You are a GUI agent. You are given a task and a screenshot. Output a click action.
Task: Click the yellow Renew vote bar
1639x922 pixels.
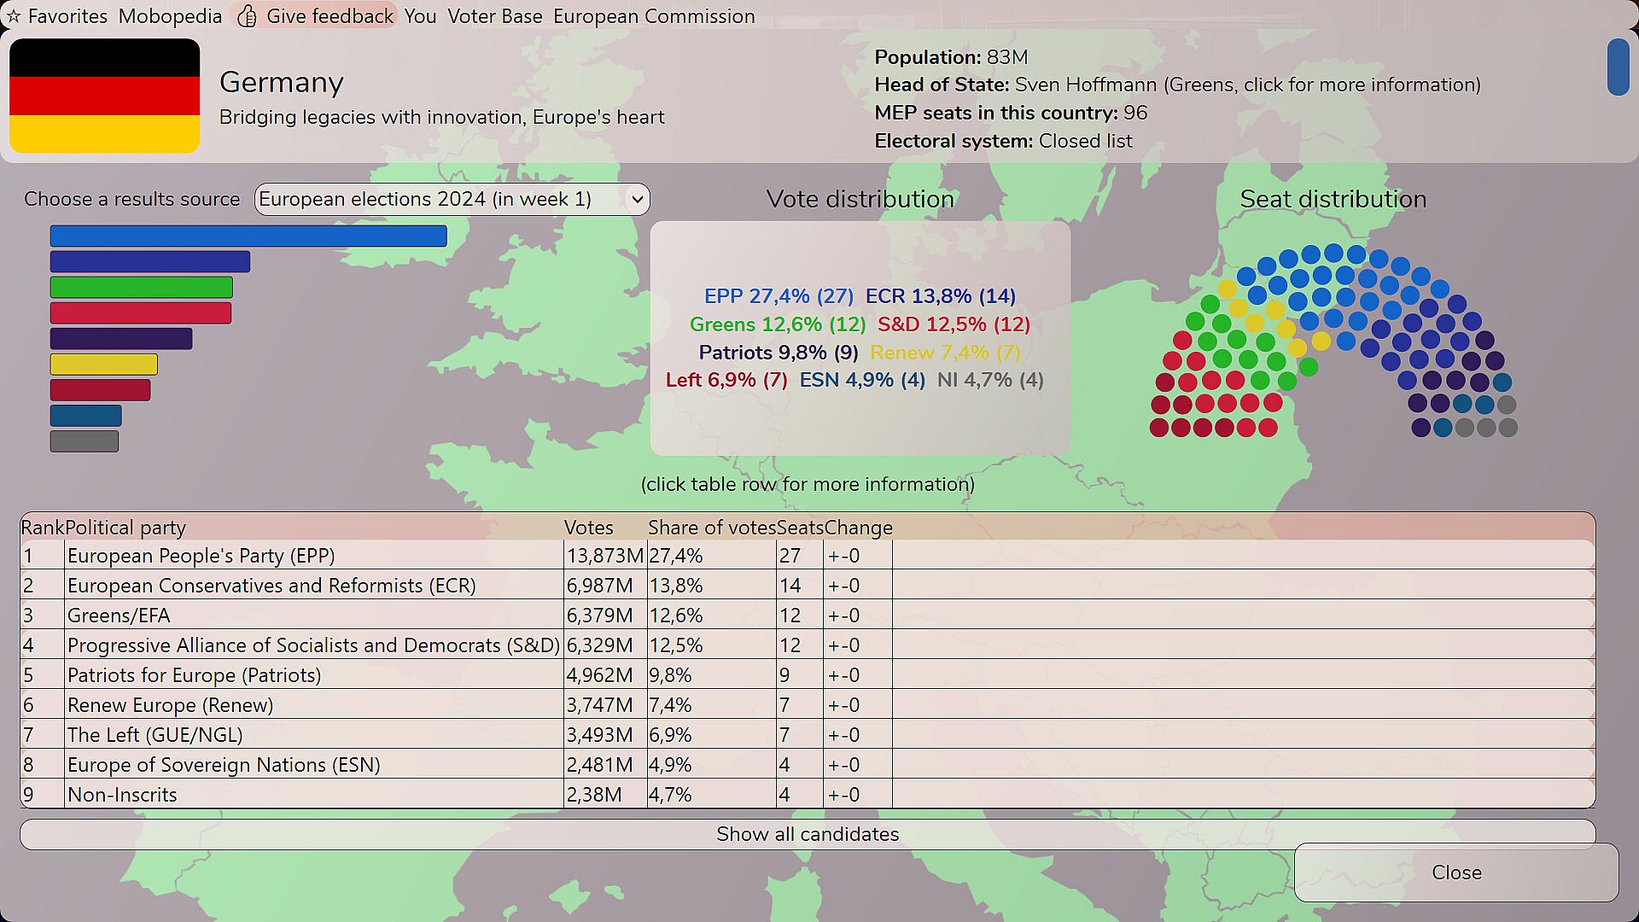[103, 365]
